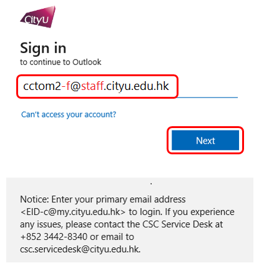The image size is (259, 268).
Task: Click the word "Outlook" in the subtitle
Action: [87, 62]
